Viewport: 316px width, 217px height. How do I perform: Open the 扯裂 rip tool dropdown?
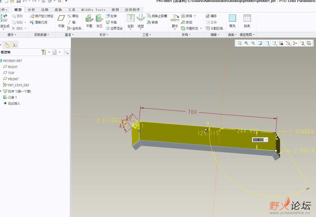click(x=130, y=29)
